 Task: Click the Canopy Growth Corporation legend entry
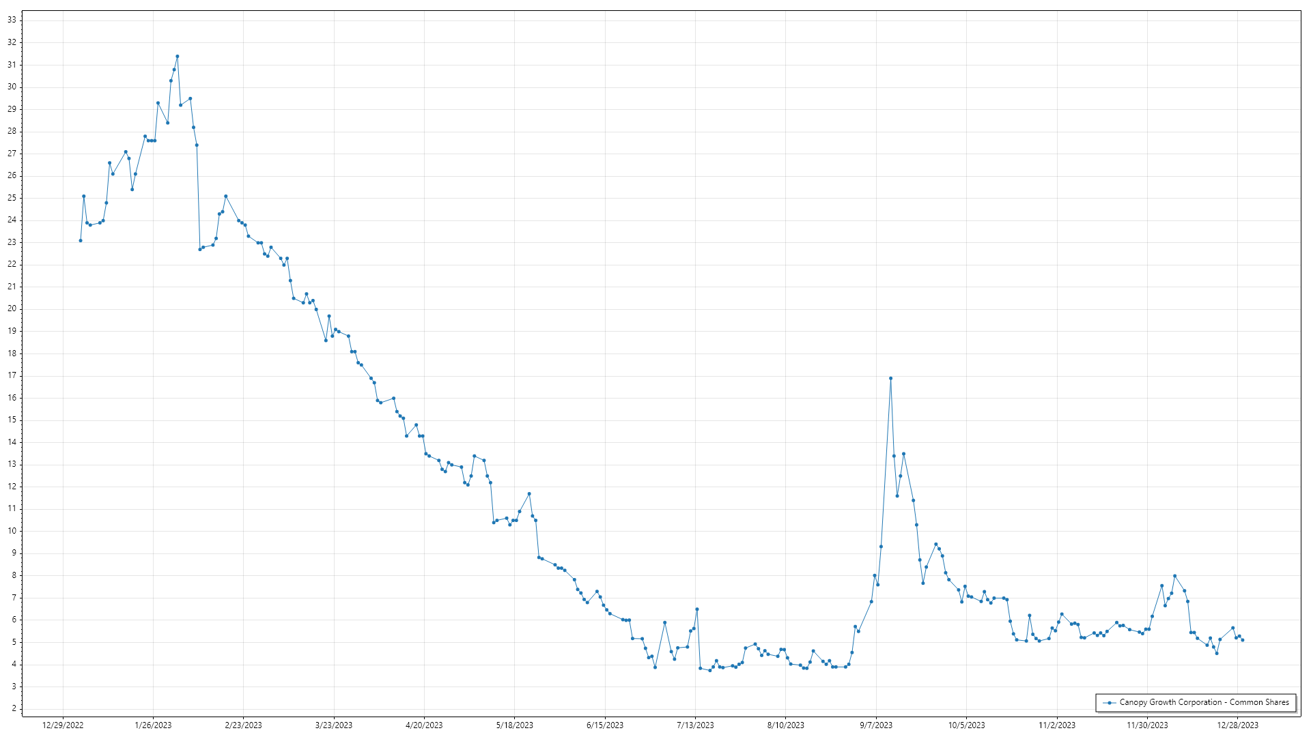1204,702
